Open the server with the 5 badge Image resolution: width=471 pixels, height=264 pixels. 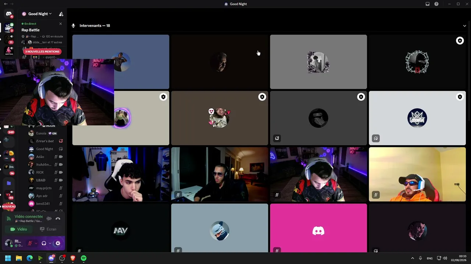click(9, 155)
